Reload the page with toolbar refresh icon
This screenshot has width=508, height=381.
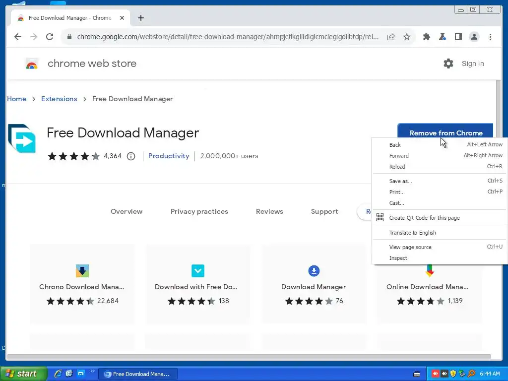(x=50, y=37)
